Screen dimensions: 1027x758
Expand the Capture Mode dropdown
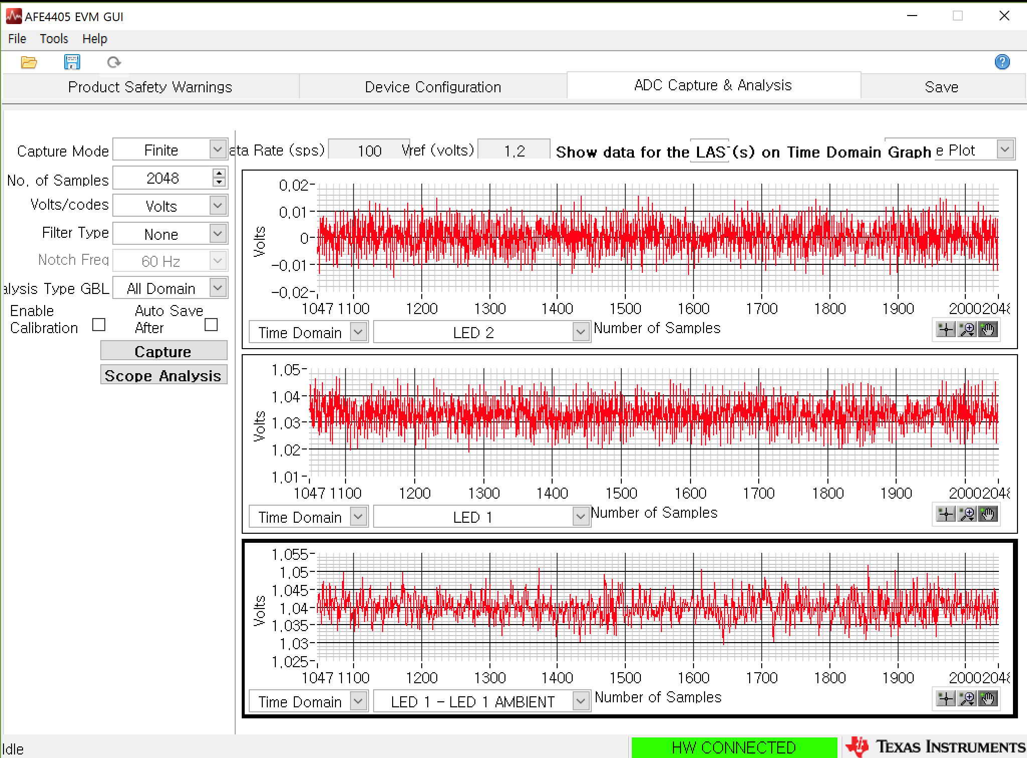coord(218,149)
